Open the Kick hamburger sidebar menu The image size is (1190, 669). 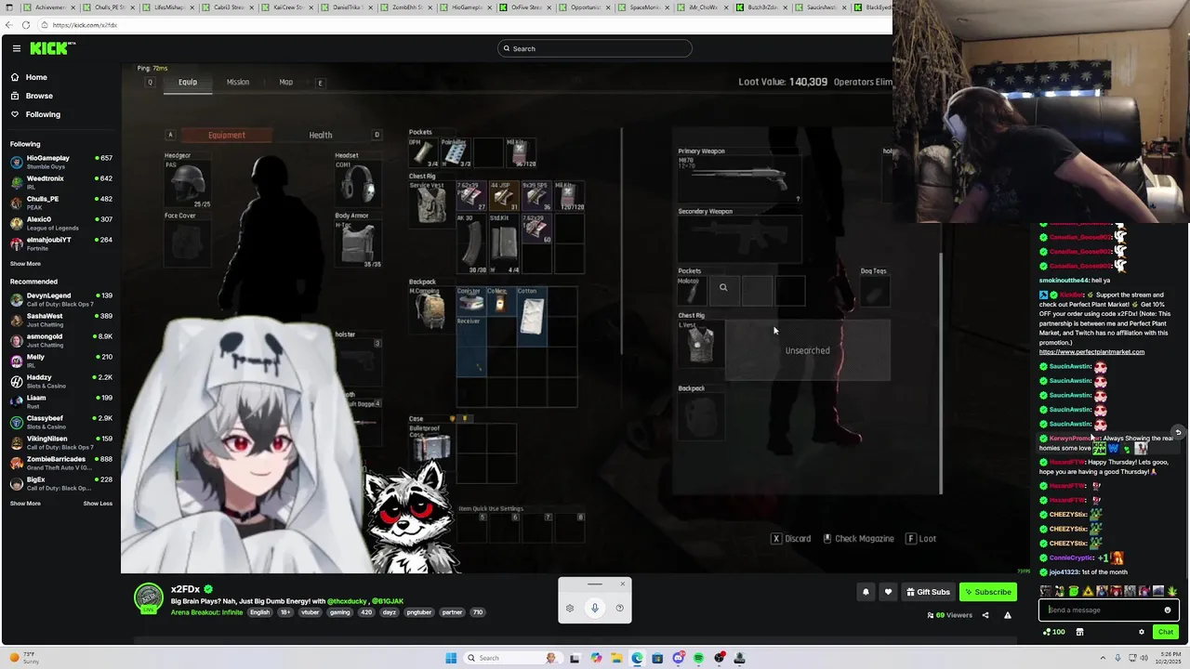[x=17, y=48]
